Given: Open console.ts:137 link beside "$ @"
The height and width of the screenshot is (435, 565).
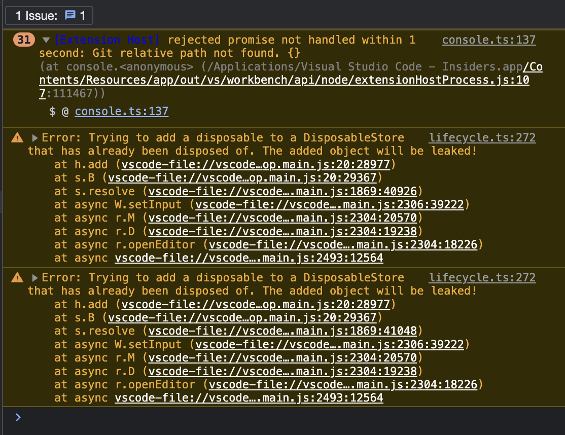Looking at the screenshot, I should (x=121, y=111).
